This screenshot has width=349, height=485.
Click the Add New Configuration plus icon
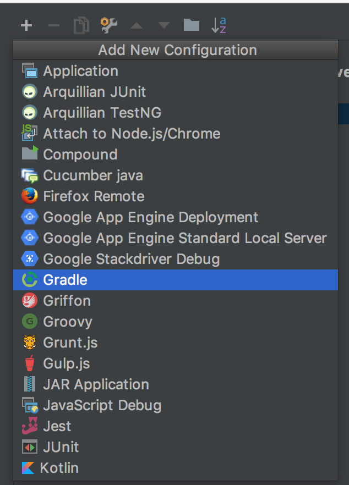(x=26, y=25)
